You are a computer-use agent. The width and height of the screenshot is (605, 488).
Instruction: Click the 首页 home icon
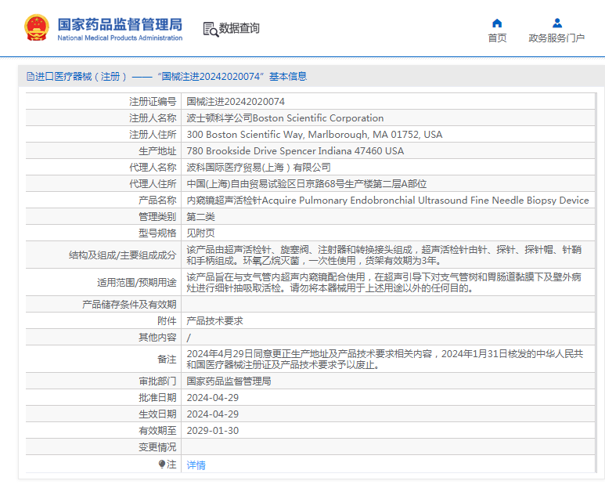click(497, 23)
